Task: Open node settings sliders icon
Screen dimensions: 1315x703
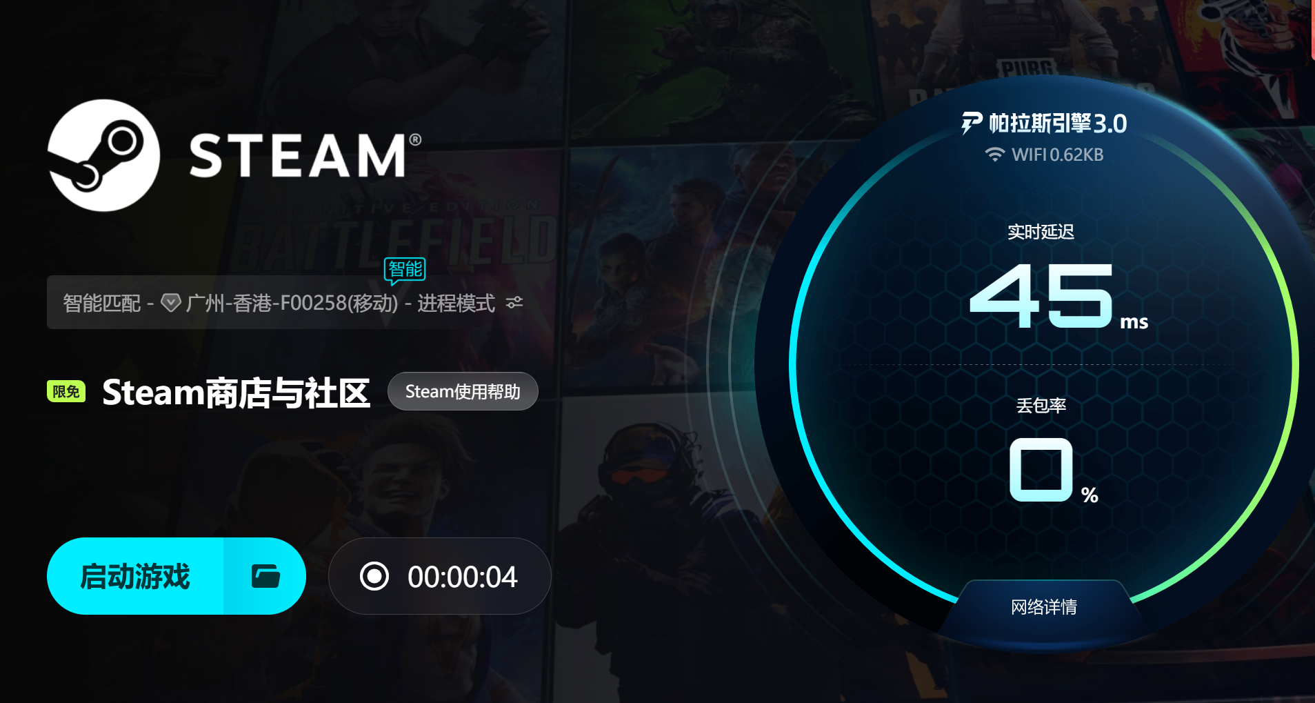Action: tap(514, 303)
